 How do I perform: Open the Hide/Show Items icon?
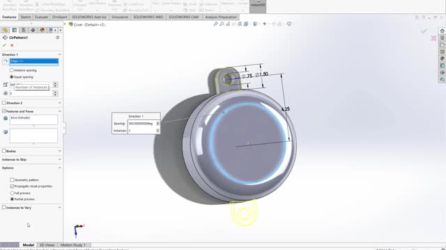(265, 24)
